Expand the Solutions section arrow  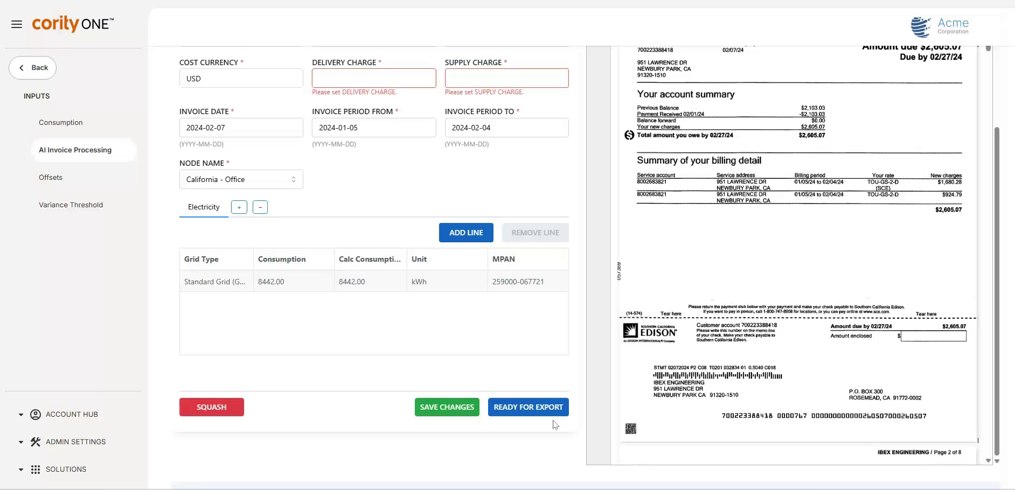(x=21, y=470)
